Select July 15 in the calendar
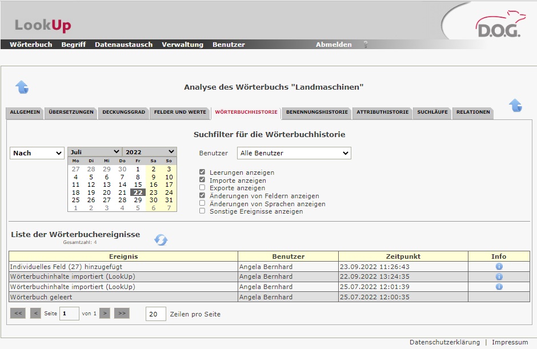This screenshot has width=537, height=349. pos(138,184)
